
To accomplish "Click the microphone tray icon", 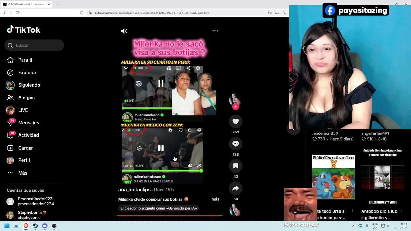I will coord(367,226).
